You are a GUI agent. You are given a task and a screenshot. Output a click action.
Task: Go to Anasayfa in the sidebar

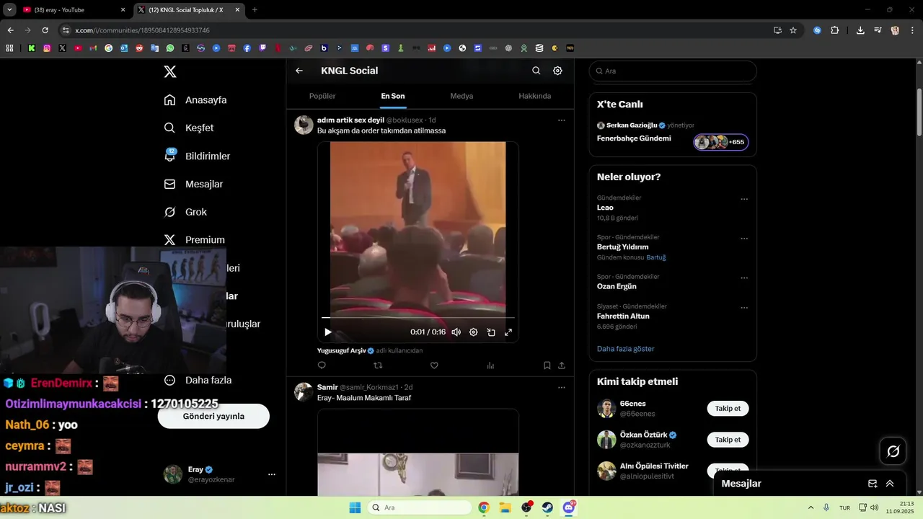(x=195, y=100)
